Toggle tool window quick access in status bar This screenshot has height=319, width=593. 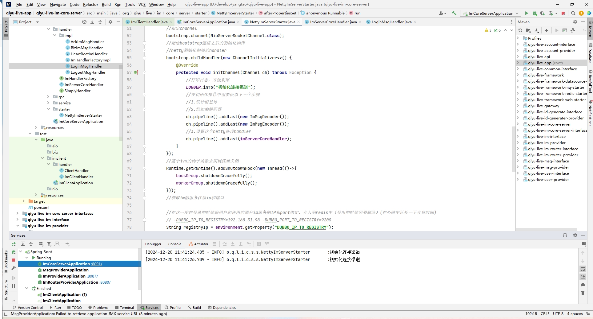[x=6, y=314]
